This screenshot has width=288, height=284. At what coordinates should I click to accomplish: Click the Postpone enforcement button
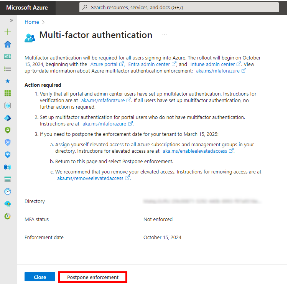93,277
